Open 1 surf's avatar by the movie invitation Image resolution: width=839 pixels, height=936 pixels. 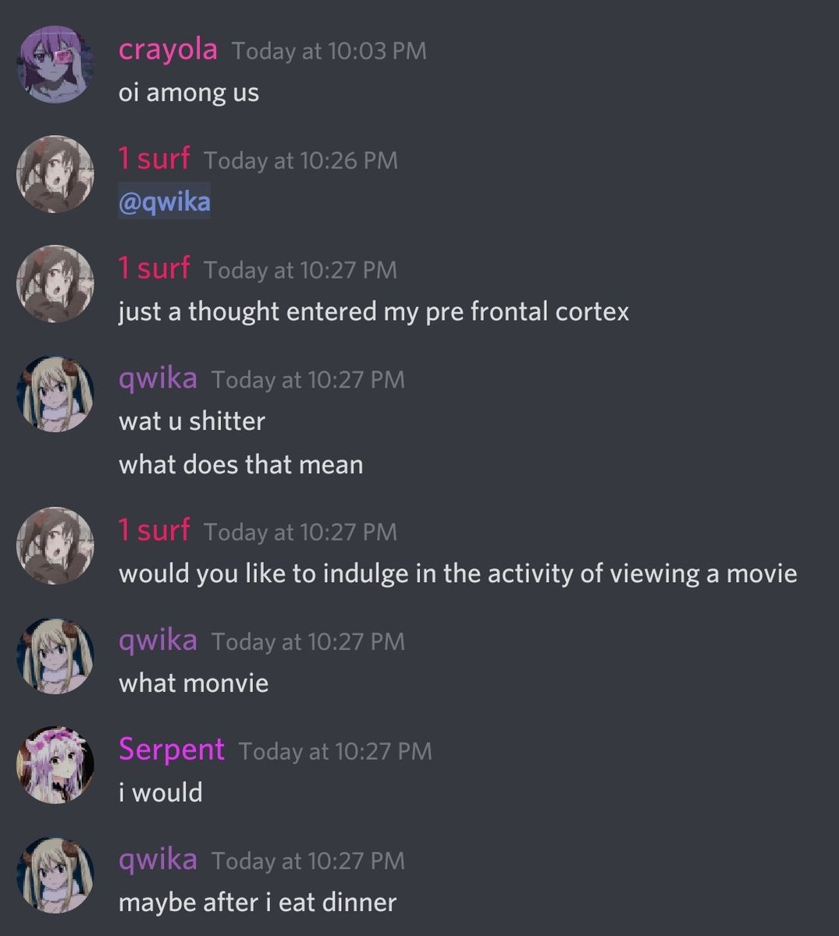click(x=55, y=545)
